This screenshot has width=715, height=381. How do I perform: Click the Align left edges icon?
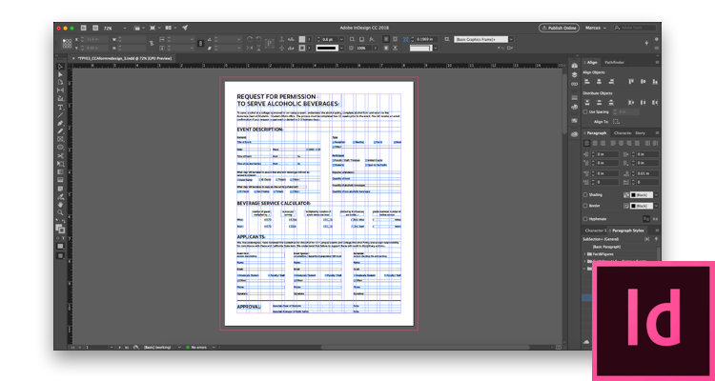[x=585, y=81]
